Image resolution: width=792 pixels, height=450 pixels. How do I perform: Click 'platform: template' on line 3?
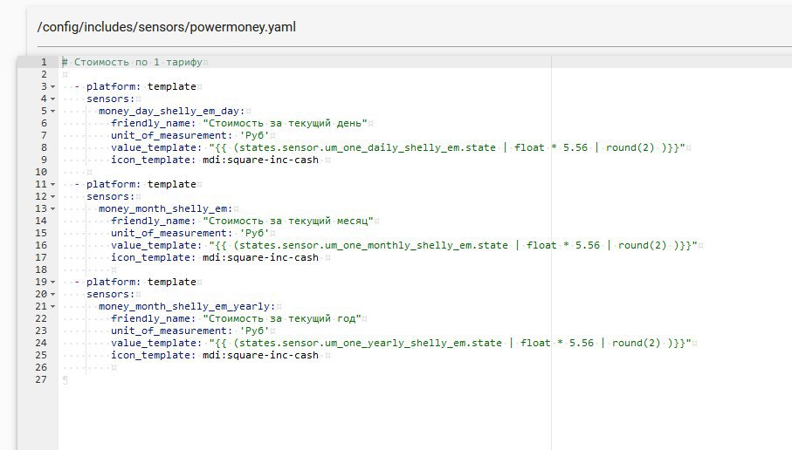coord(141,86)
